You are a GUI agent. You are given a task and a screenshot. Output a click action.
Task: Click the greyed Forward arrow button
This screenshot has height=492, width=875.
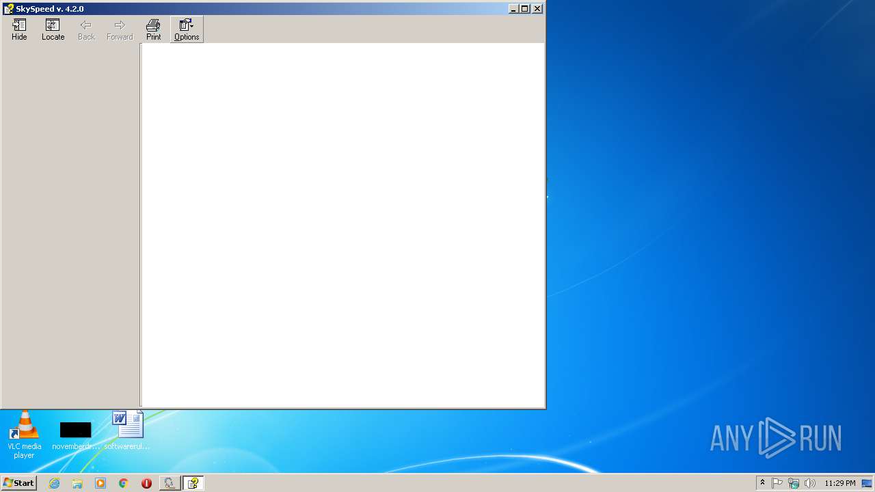click(120, 29)
